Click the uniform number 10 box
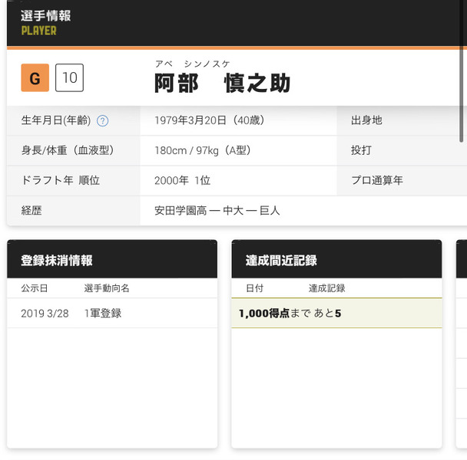The height and width of the screenshot is (460, 467). (69, 77)
